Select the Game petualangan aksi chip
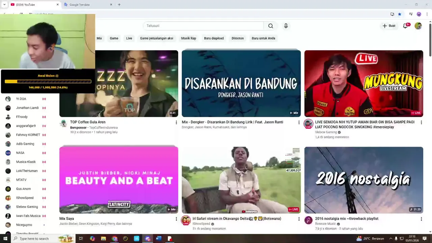The width and height of the screenshot is (432, 243). pos(157,38)
